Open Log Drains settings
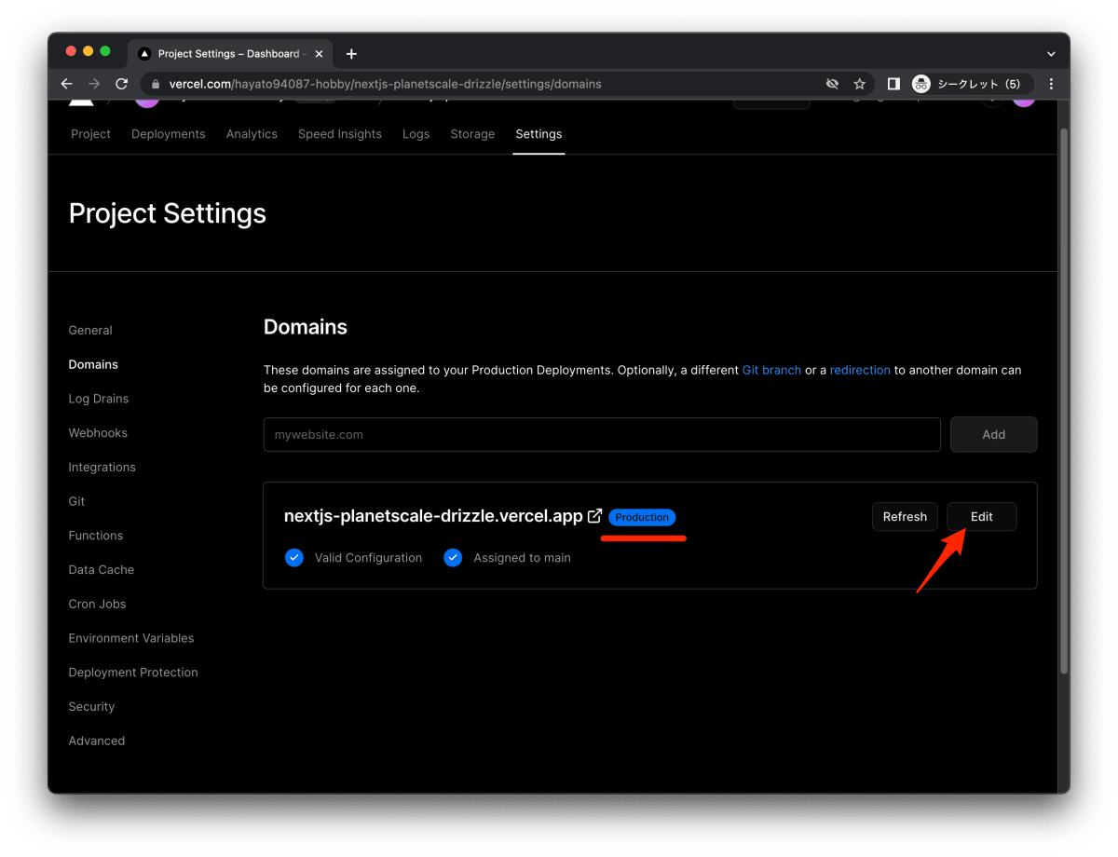1118x857 pixels. pyautogui.click(x=99, y=399)
